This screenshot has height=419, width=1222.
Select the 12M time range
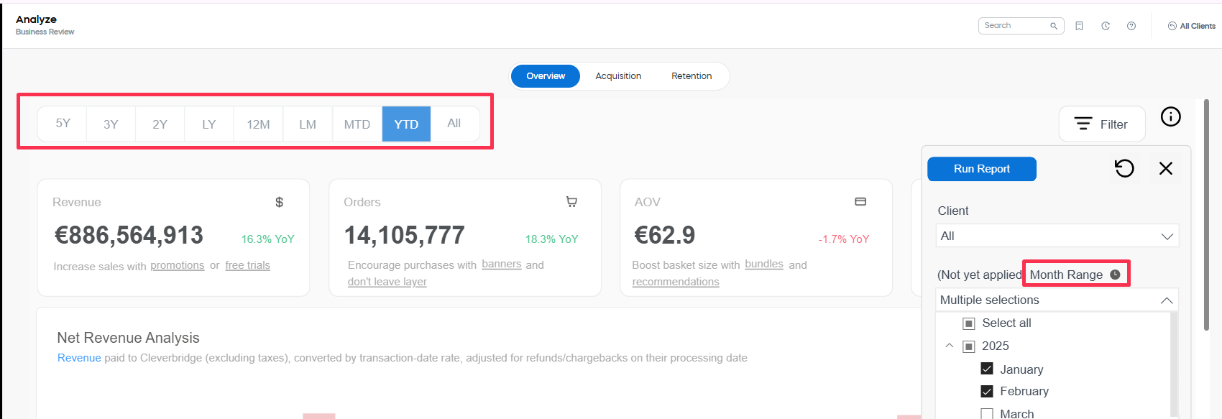(x=258, y=124)
